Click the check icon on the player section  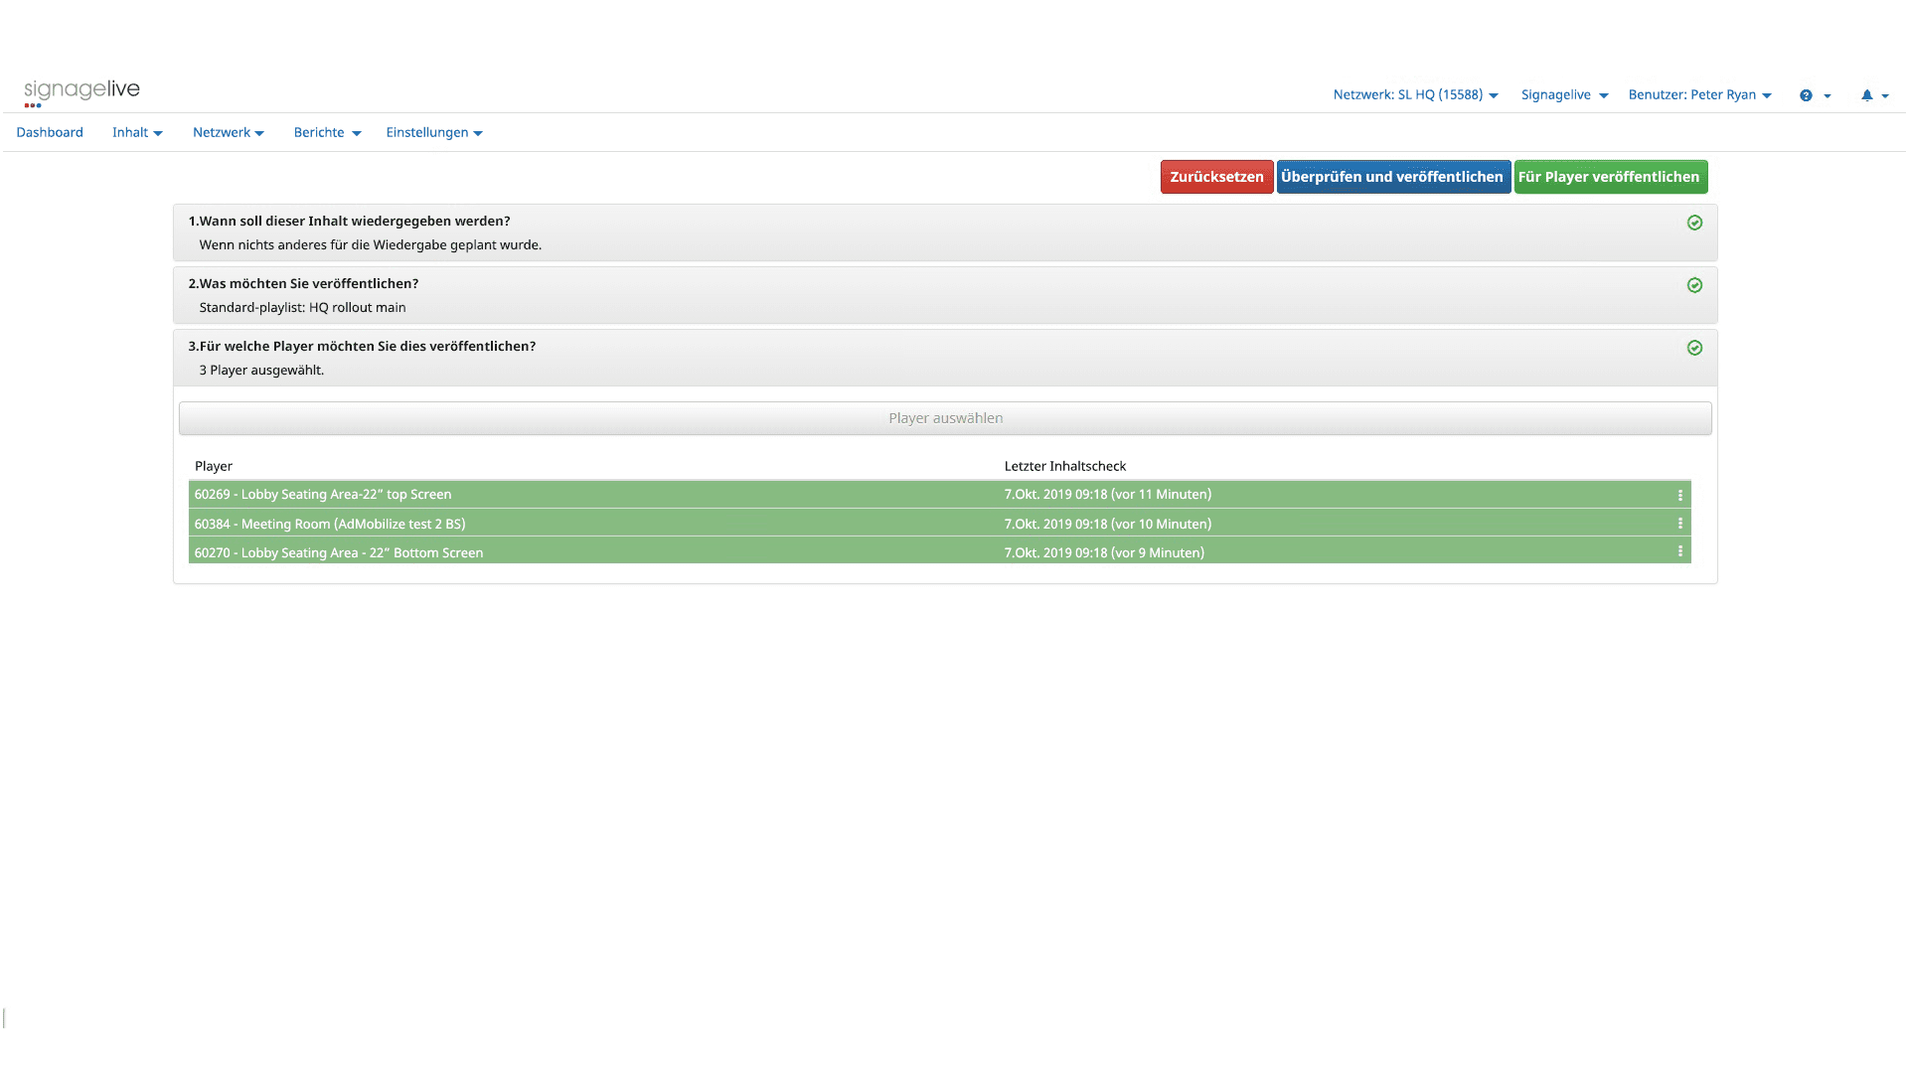tap(1694, 348)
